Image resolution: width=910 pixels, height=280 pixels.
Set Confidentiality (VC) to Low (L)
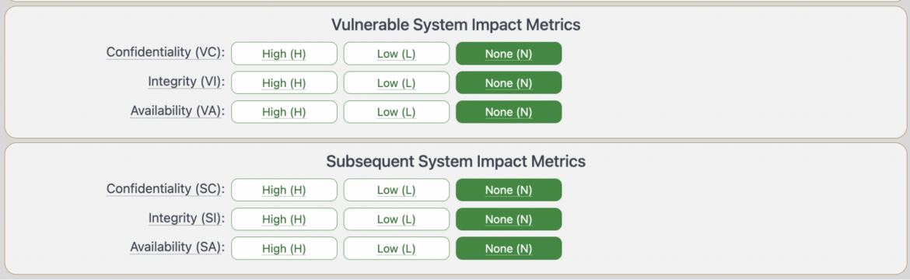click(x=397, y=54)
